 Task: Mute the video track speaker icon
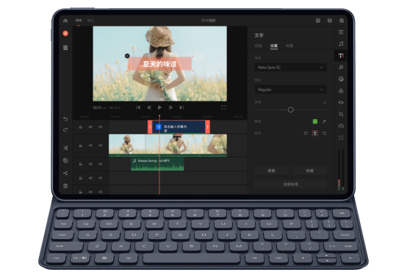[x=90, y=146]
